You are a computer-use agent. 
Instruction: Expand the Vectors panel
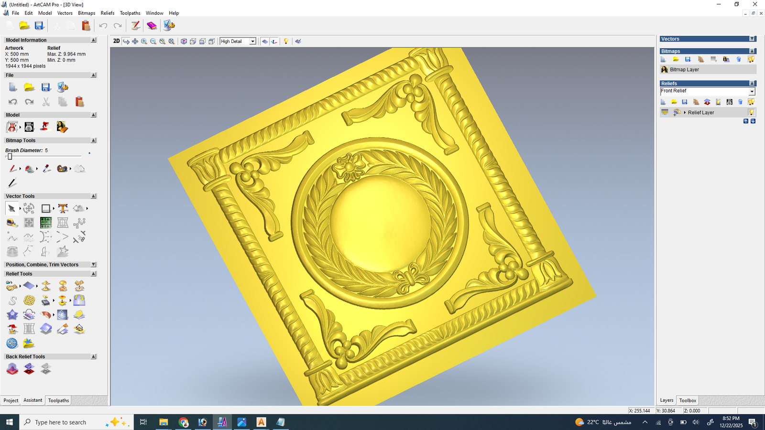752,39
